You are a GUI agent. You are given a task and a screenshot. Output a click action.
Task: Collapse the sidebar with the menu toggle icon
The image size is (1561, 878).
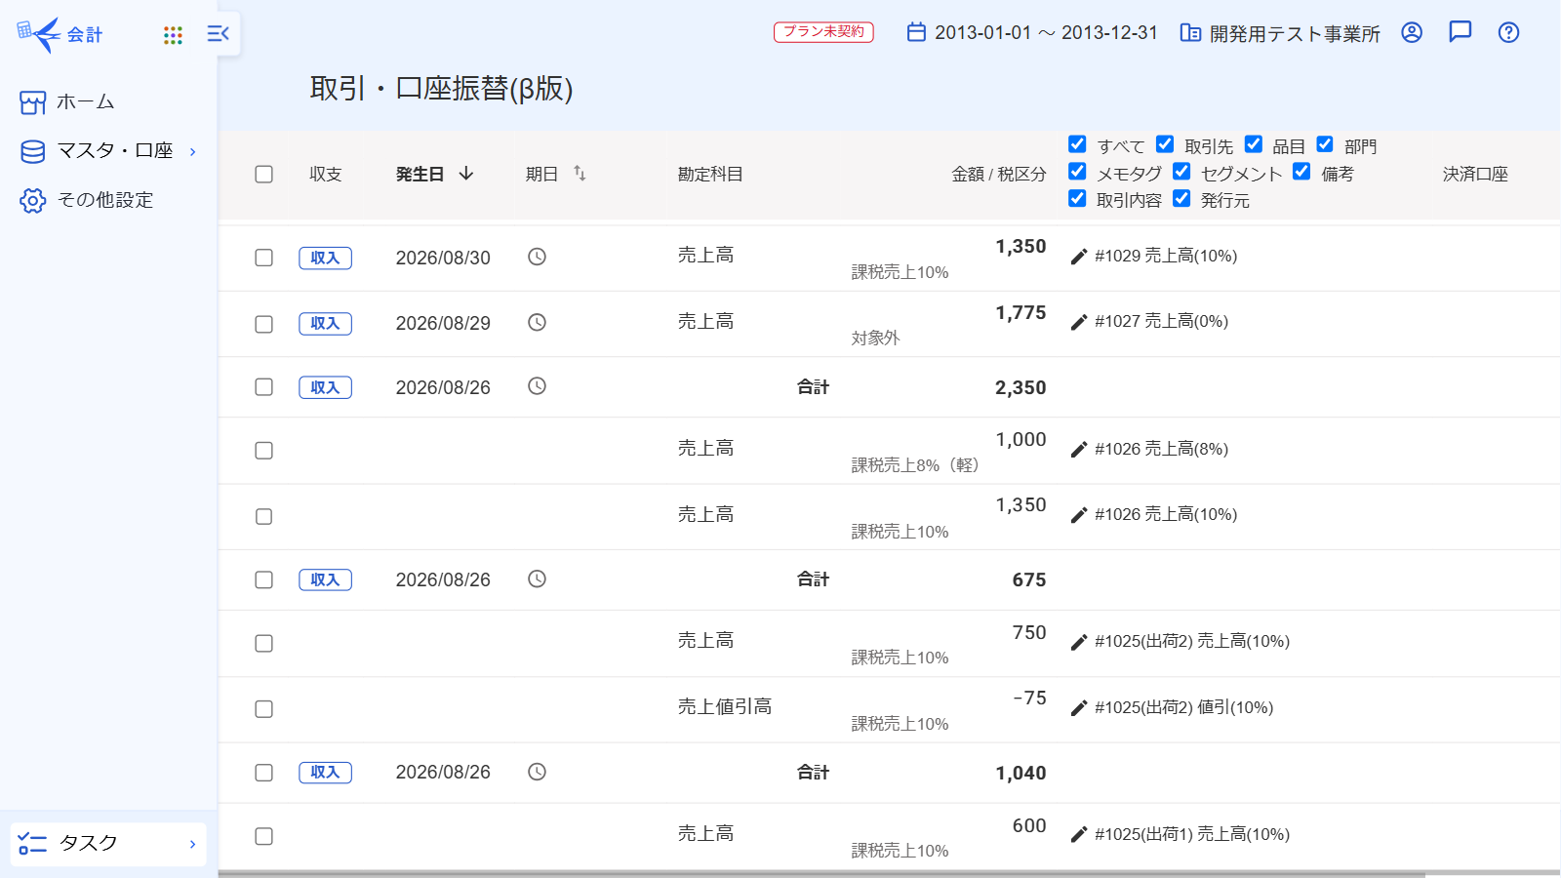pyautogui.click(x=218, y=34)
